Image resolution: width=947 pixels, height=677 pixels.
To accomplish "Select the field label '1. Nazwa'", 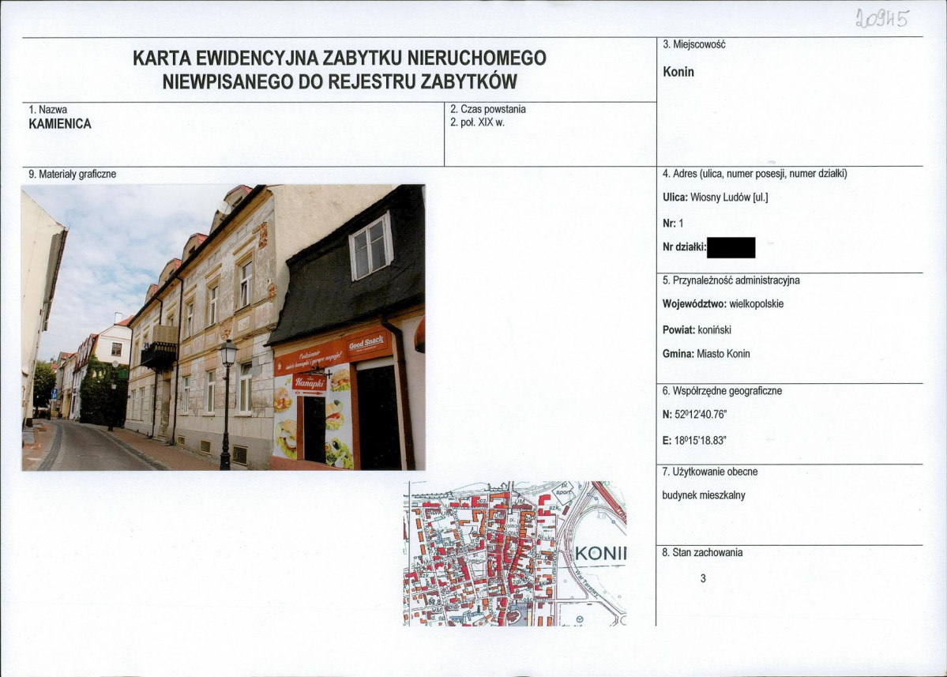I will (x=47, y=109).
